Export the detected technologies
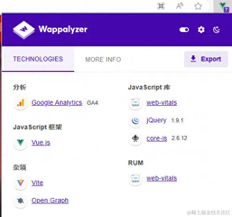 [x=206, y=59]
